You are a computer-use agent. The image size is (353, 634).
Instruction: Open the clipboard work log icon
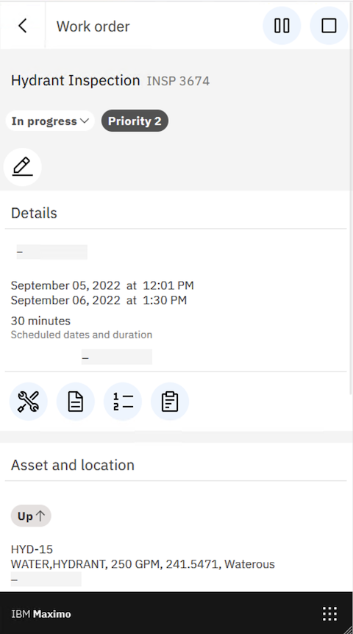(x=170, y=402)
